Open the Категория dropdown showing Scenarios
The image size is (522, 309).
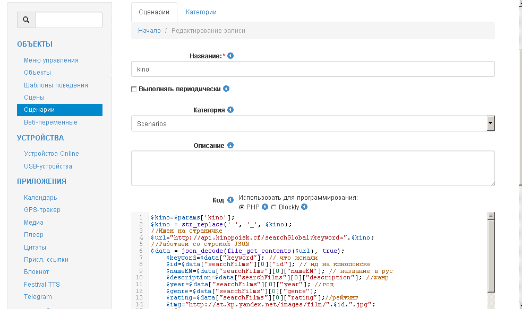click(x=313, y=123)
